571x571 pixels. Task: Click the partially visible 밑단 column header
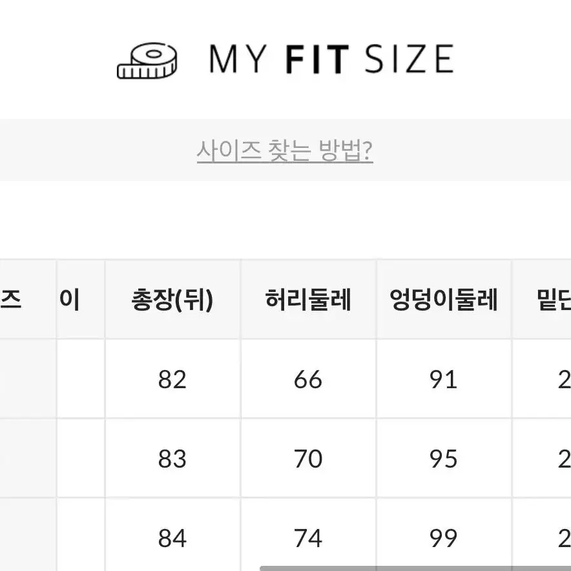tap(542, 299)
